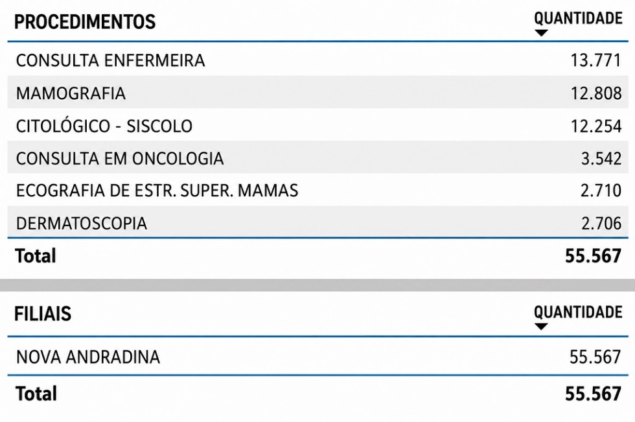Select the CONSULTA EM ONCOLOGIA row

click(317, 158)
